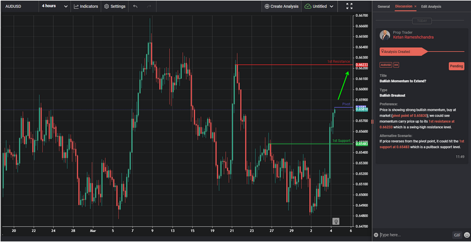The image size is (471, 242).
Task: Click the H4 timeframe tag
Action: pyautogui.click(x=396, y=65)
